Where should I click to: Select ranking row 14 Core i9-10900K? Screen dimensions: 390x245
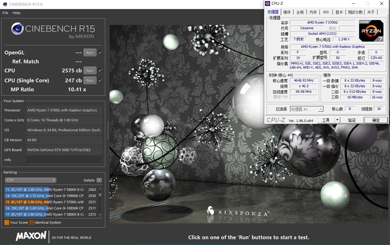tap(51, 195)
